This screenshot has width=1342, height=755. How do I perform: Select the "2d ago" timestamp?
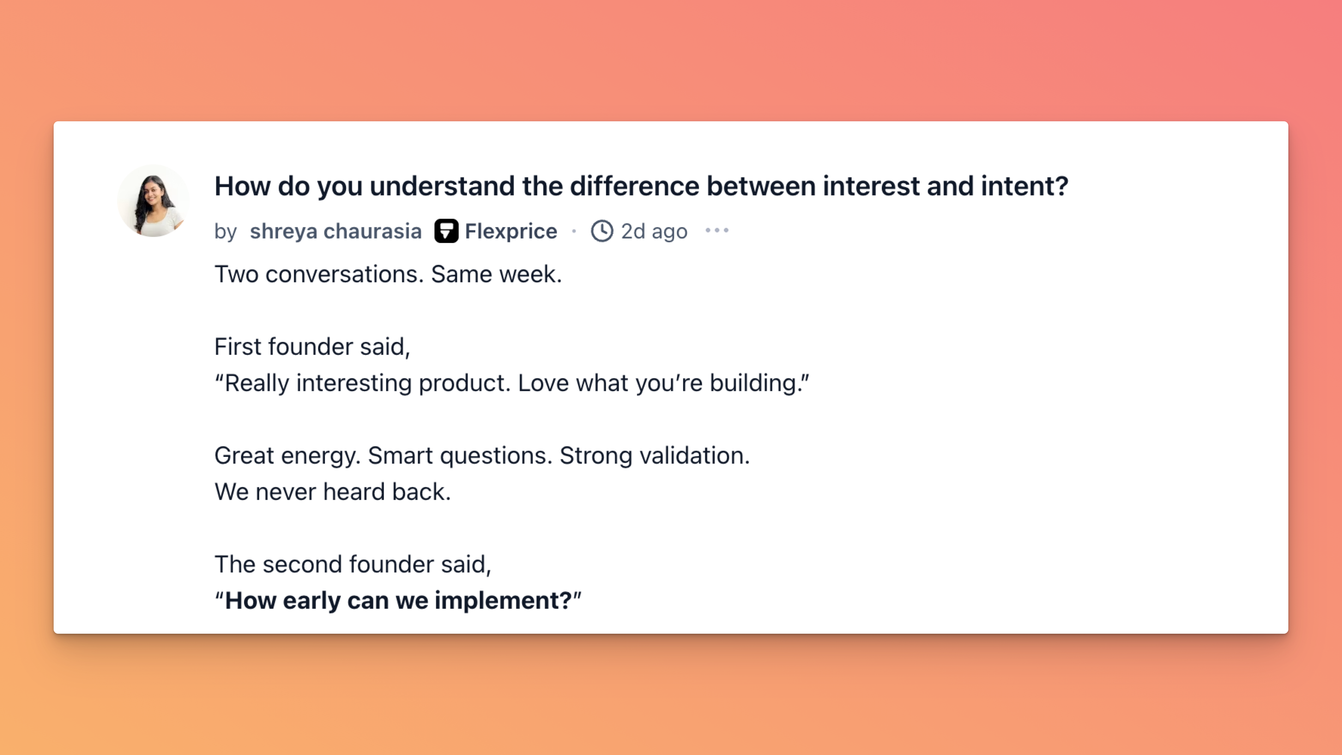(x=654, y=231)
